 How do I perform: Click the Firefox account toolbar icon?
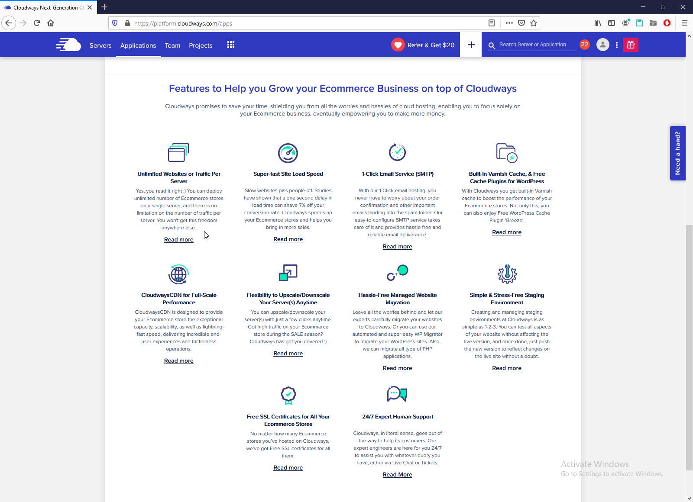625,23
